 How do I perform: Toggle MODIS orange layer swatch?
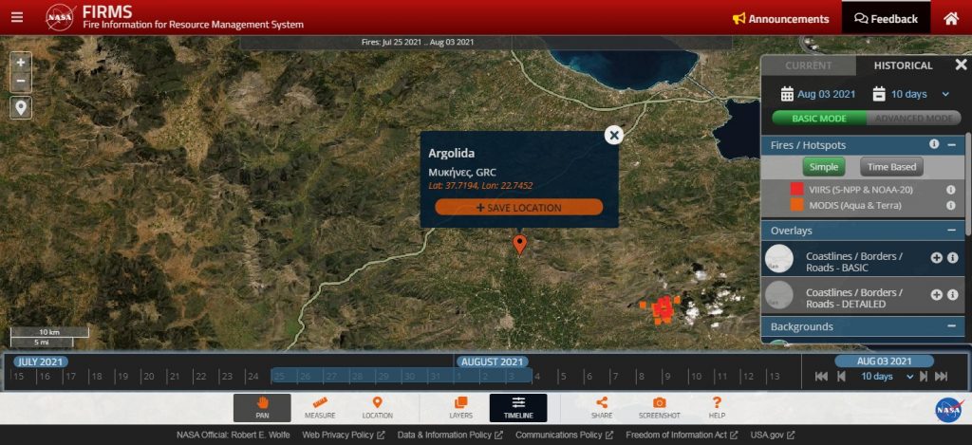tap(796, 205)
